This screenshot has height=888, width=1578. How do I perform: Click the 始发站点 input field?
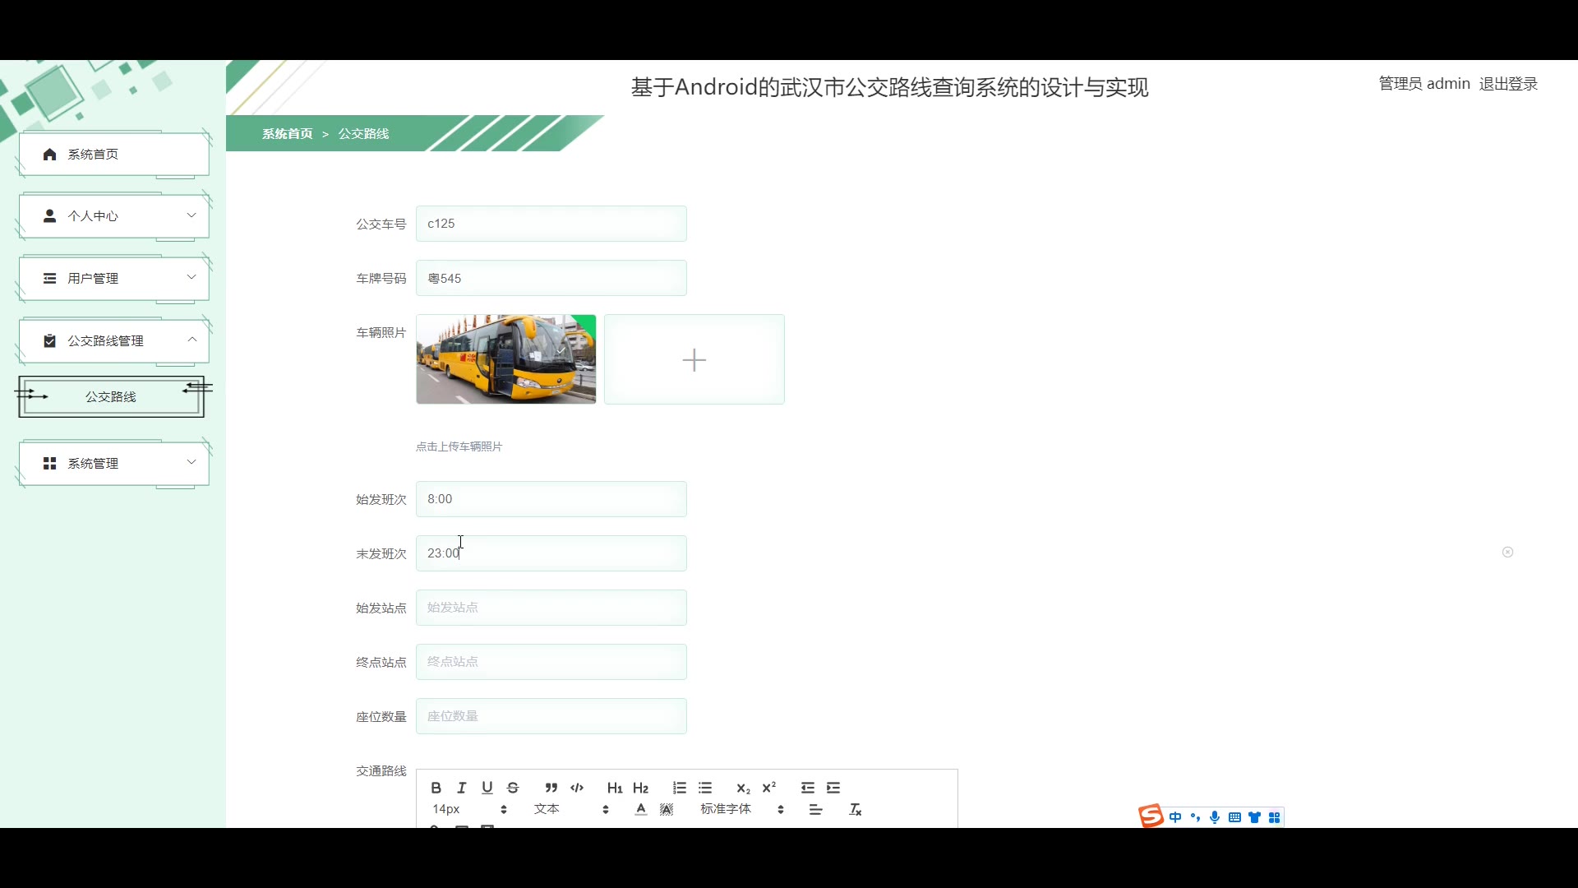pos(551,608)
